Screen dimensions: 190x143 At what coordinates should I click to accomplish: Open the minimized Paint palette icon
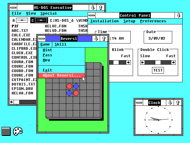[18, 131]
